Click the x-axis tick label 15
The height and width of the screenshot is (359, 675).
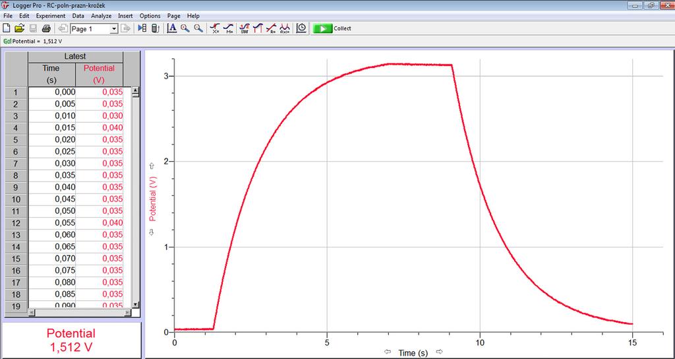point(632,342)
